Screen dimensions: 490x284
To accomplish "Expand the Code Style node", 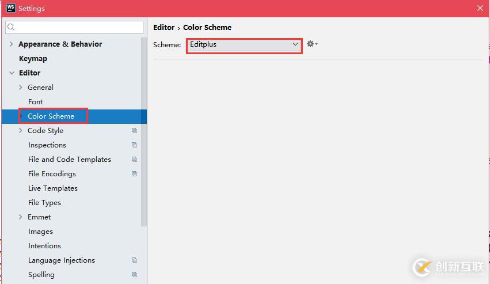I will tap(21, 130).
